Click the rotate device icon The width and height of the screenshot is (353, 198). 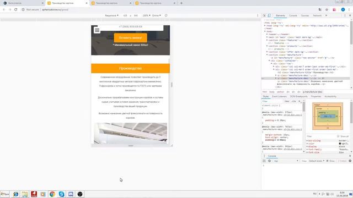166,15
